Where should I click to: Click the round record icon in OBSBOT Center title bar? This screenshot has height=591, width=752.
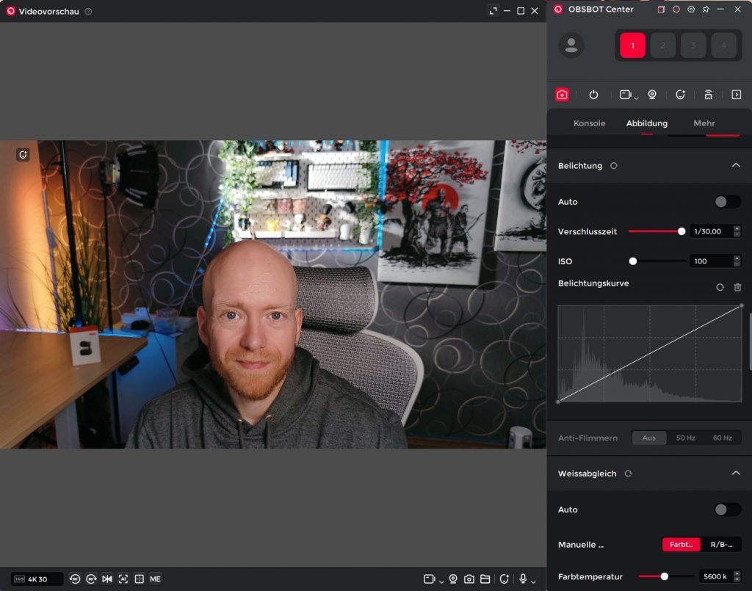[676, 9]
